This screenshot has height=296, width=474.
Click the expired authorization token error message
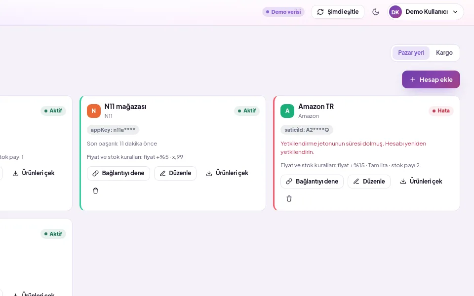click(353, 148)
